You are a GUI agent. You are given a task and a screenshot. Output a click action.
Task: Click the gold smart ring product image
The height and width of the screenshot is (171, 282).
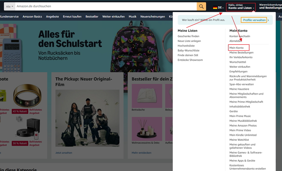click(27, 96)
